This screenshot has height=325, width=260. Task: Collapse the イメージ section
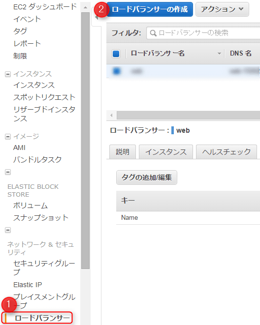coord(8,137)
